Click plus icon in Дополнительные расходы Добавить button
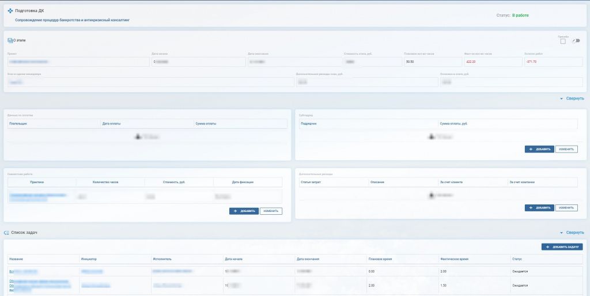 (530, 208)
